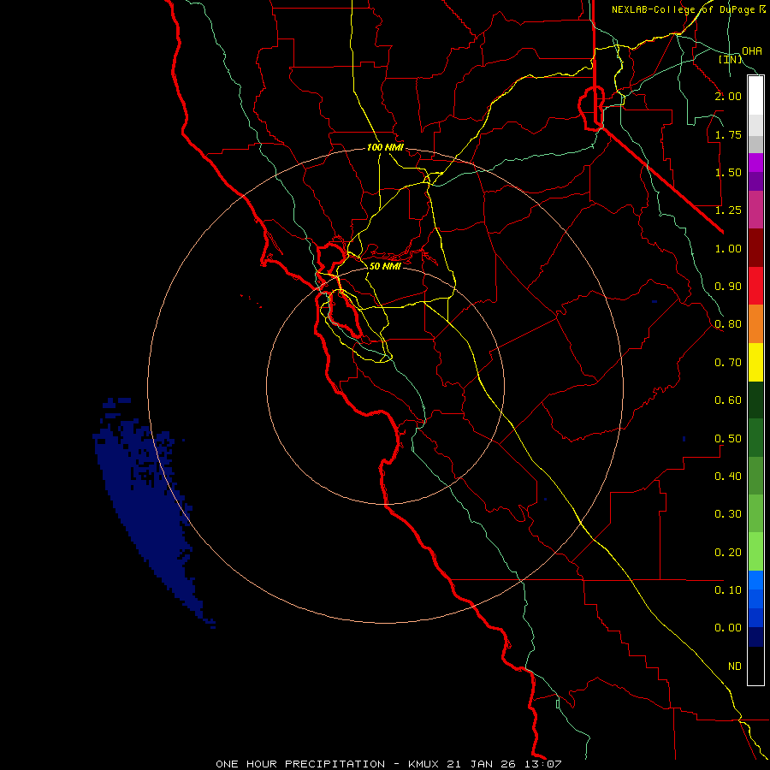The width and height of the screenshot is (770, 770).
Task: Click the [IN] units label
Action: coord(731,59)
